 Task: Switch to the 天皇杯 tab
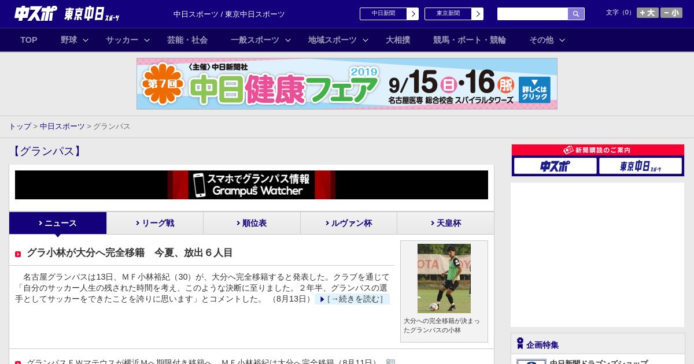pyautogui.click(x=445, y=223)
